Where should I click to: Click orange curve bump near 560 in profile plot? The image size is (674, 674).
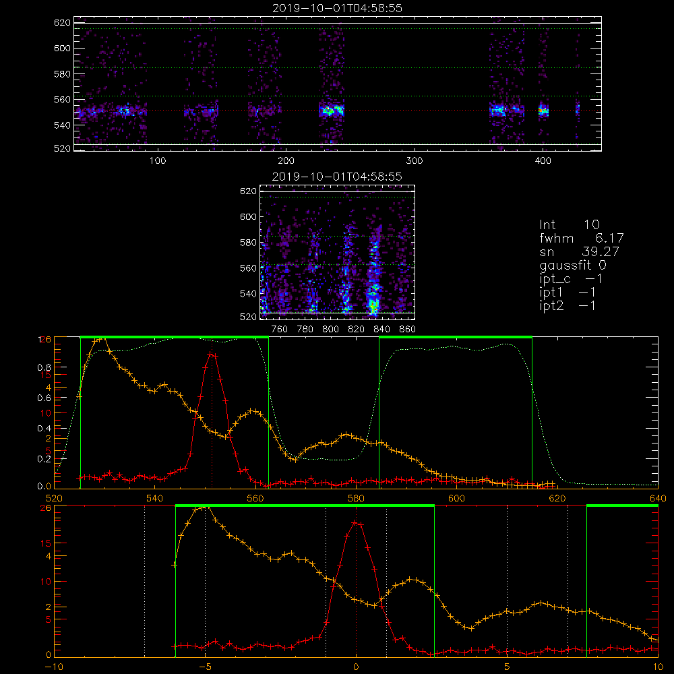click(x=253, y=411)
